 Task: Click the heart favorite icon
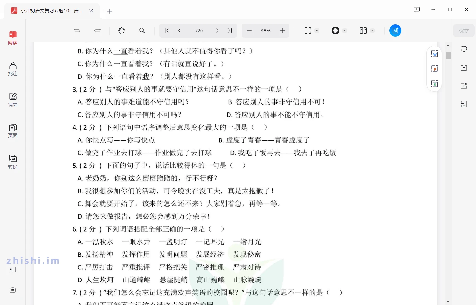click(x=464, y=49)
